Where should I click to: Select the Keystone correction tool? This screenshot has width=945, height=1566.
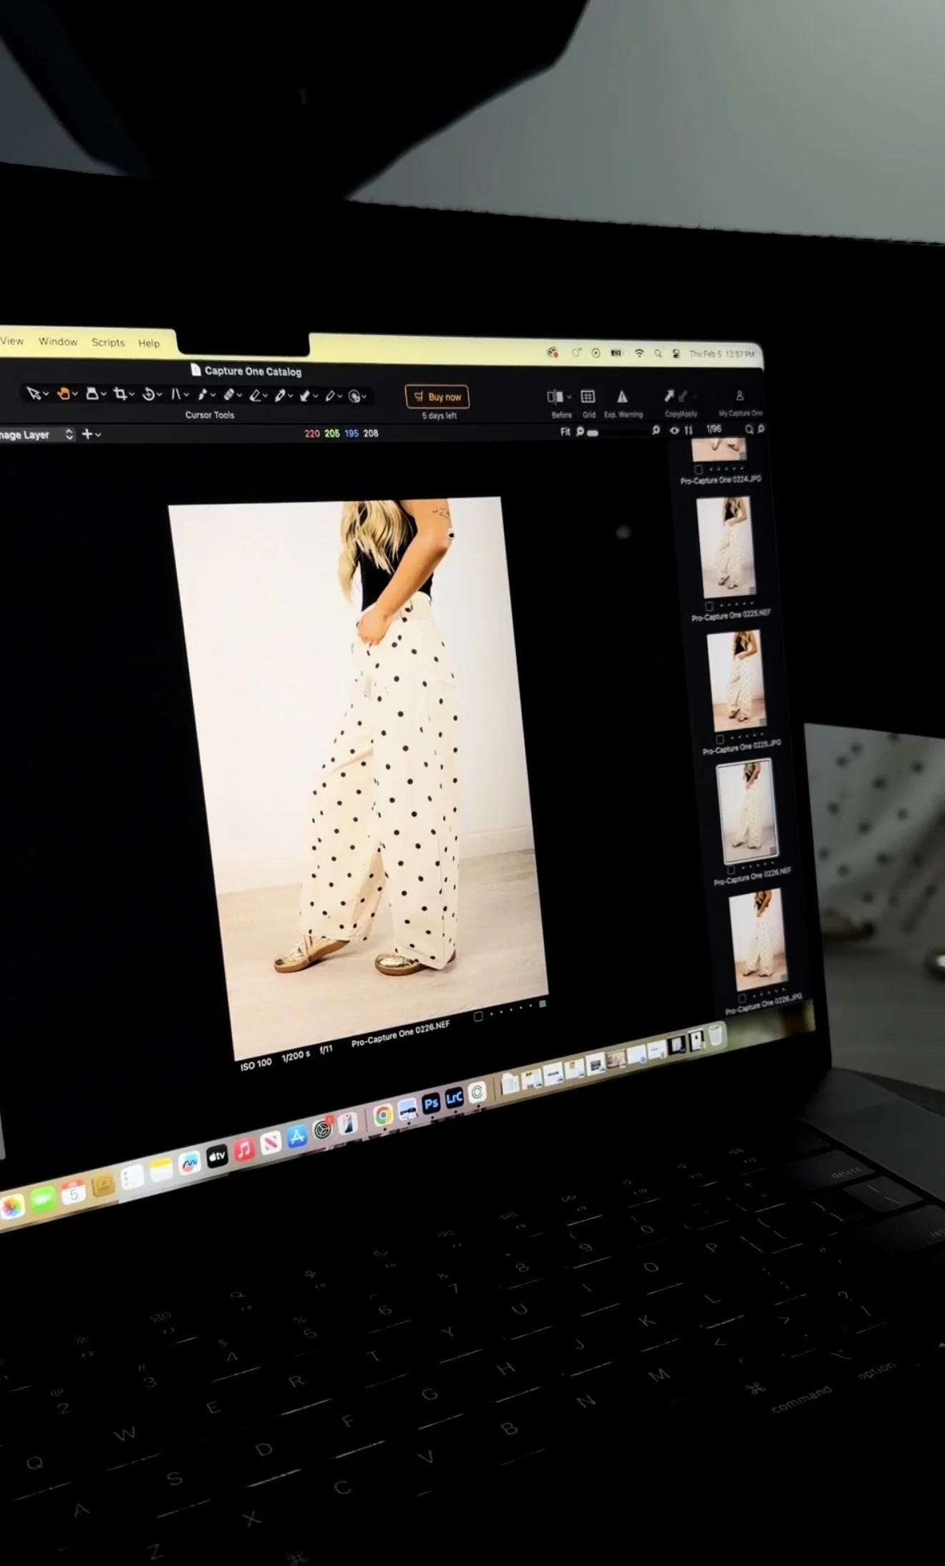tap(175, 394)
